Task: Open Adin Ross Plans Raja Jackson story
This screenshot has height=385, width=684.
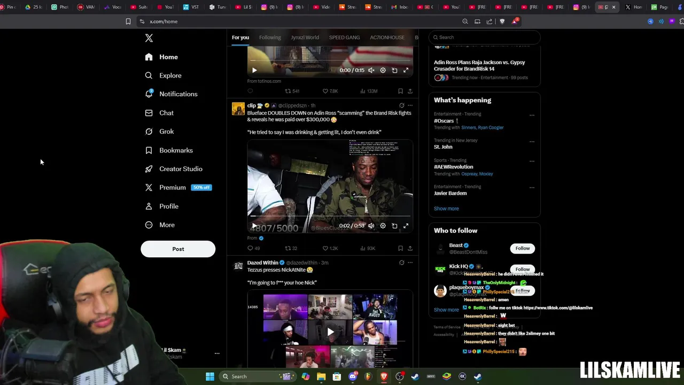Action: (x=479, y=65)
